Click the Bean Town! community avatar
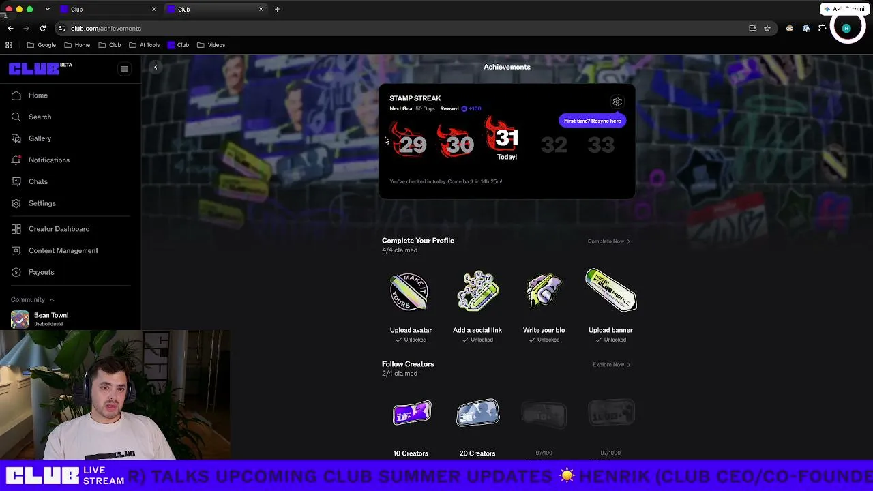Screen dimensions: 873x491 pos(20,319)
